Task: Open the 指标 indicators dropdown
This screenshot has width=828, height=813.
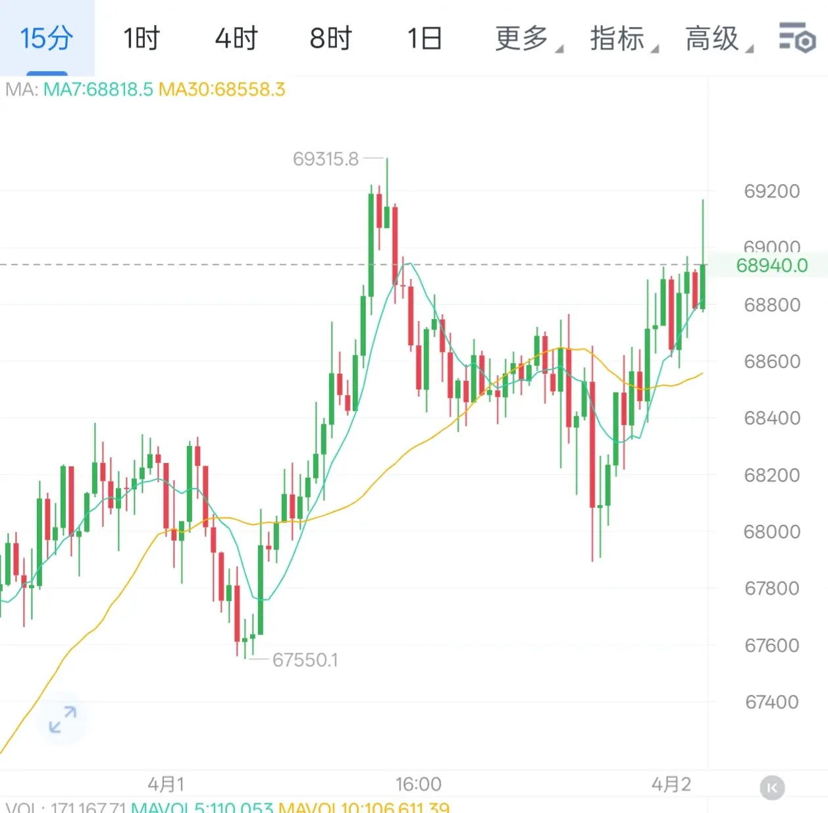Action: pos(623,38)
